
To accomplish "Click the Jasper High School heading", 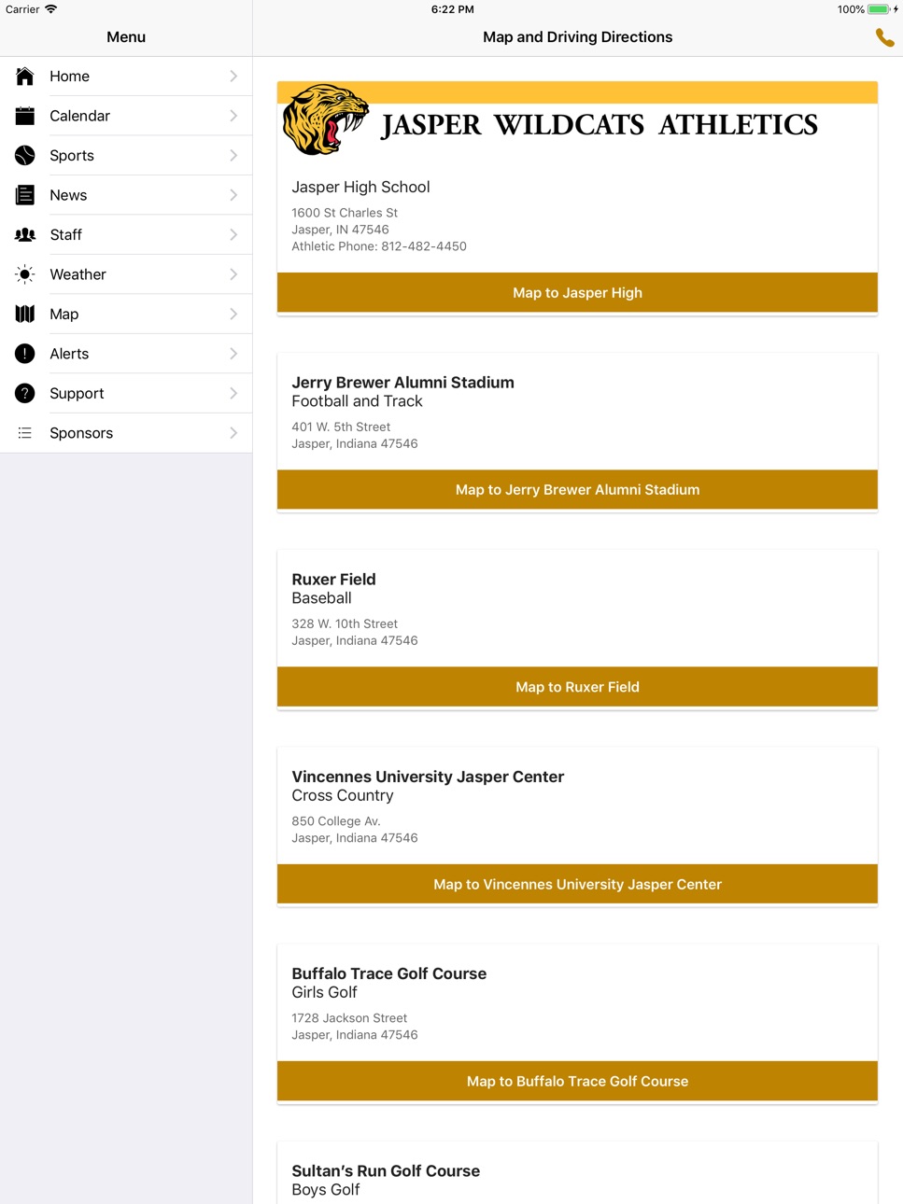I will [360, 187].
